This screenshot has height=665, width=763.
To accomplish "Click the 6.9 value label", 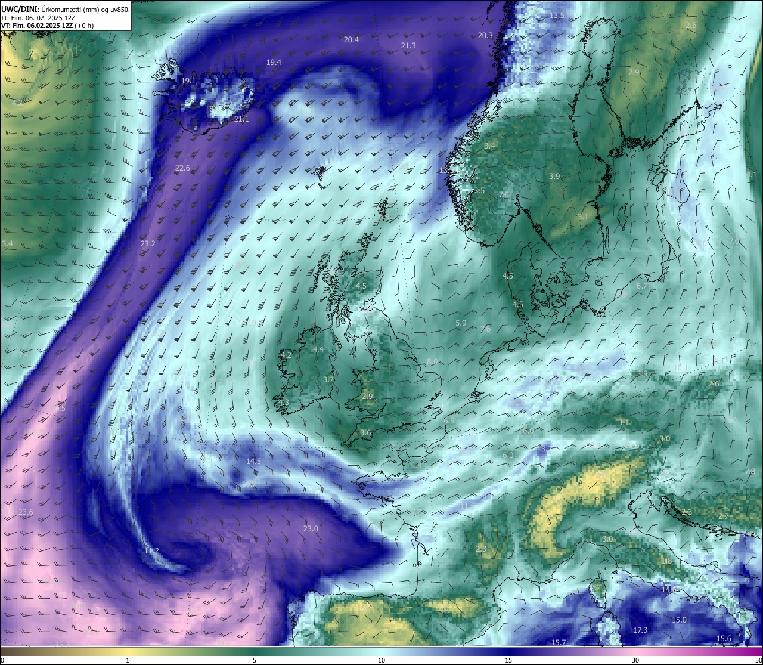I will pos(449,421).
